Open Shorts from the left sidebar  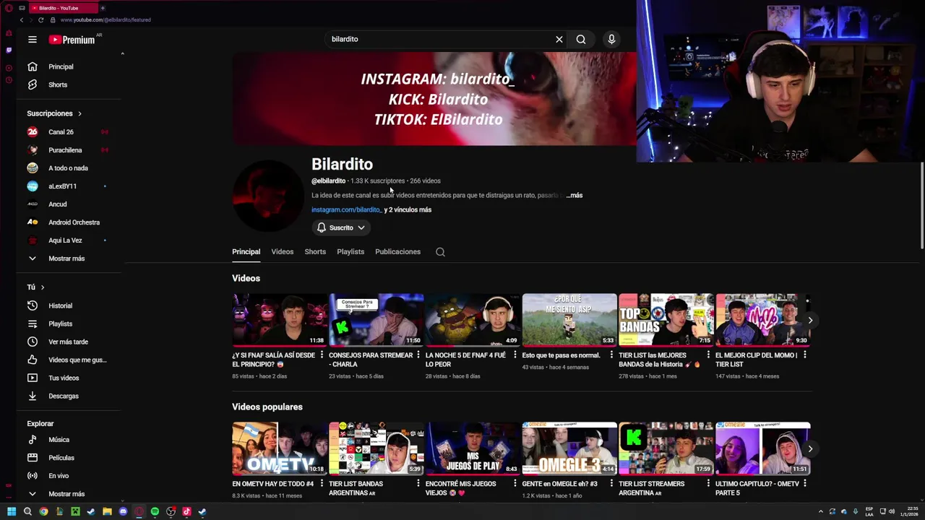coord(70,84)
